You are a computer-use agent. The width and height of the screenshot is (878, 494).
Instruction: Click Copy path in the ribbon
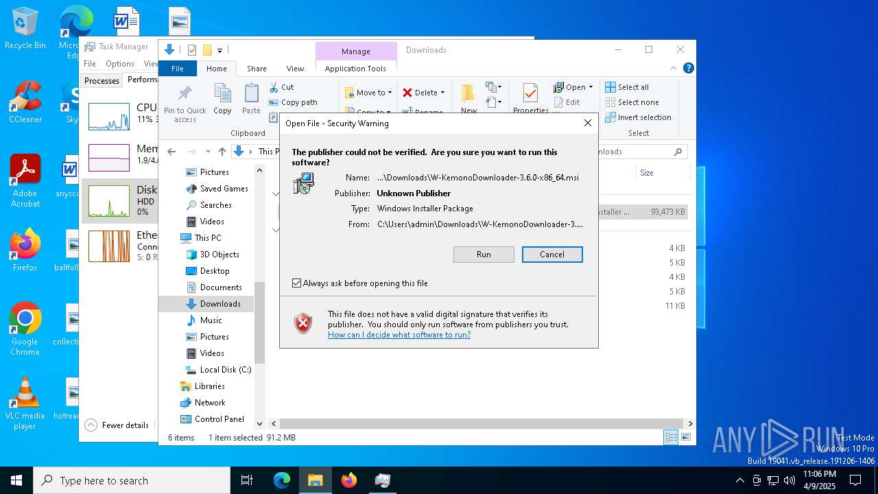(294, 102)
